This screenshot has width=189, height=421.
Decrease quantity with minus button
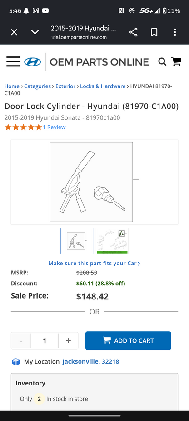(21, 341)
